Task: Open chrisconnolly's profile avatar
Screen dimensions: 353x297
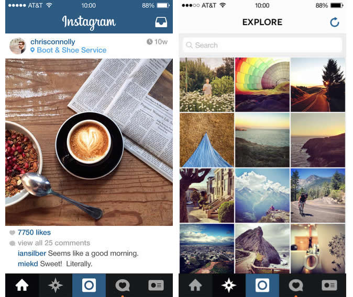Action: 18,46
